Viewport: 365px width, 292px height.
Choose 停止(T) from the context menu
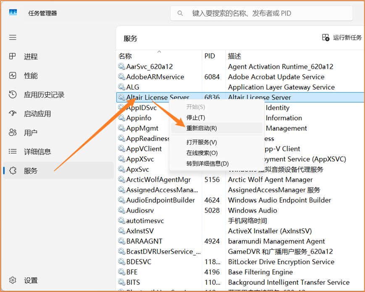coord(196,118)
